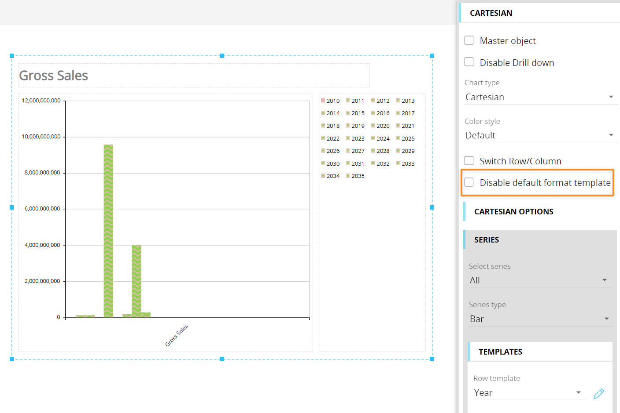The height and width of the screenshot is (413, 620).
Task: Select the 2013 legend entry
Action: [x=406, y=101]
